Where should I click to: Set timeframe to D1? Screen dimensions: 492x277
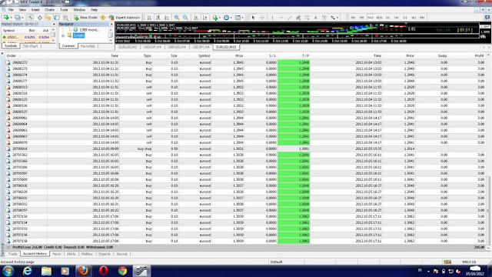tap(405, 18)
